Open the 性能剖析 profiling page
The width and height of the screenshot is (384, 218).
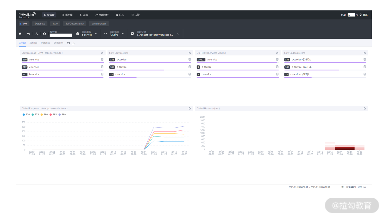tap(102, 15)
